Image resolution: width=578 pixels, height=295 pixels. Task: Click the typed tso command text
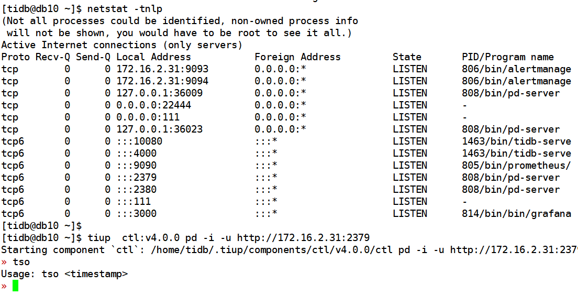coord(21,262)
